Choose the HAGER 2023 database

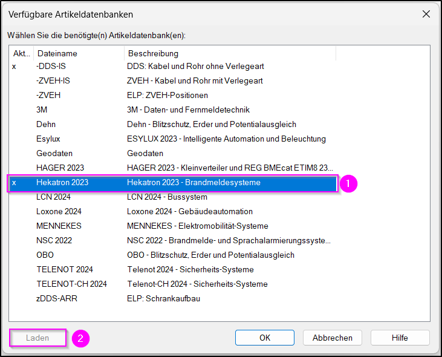coord(173,168)
